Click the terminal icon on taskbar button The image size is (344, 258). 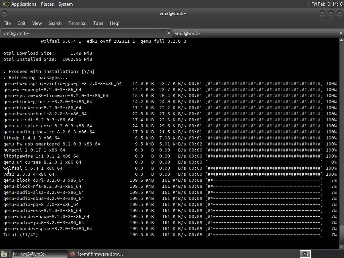click(16, 254)
